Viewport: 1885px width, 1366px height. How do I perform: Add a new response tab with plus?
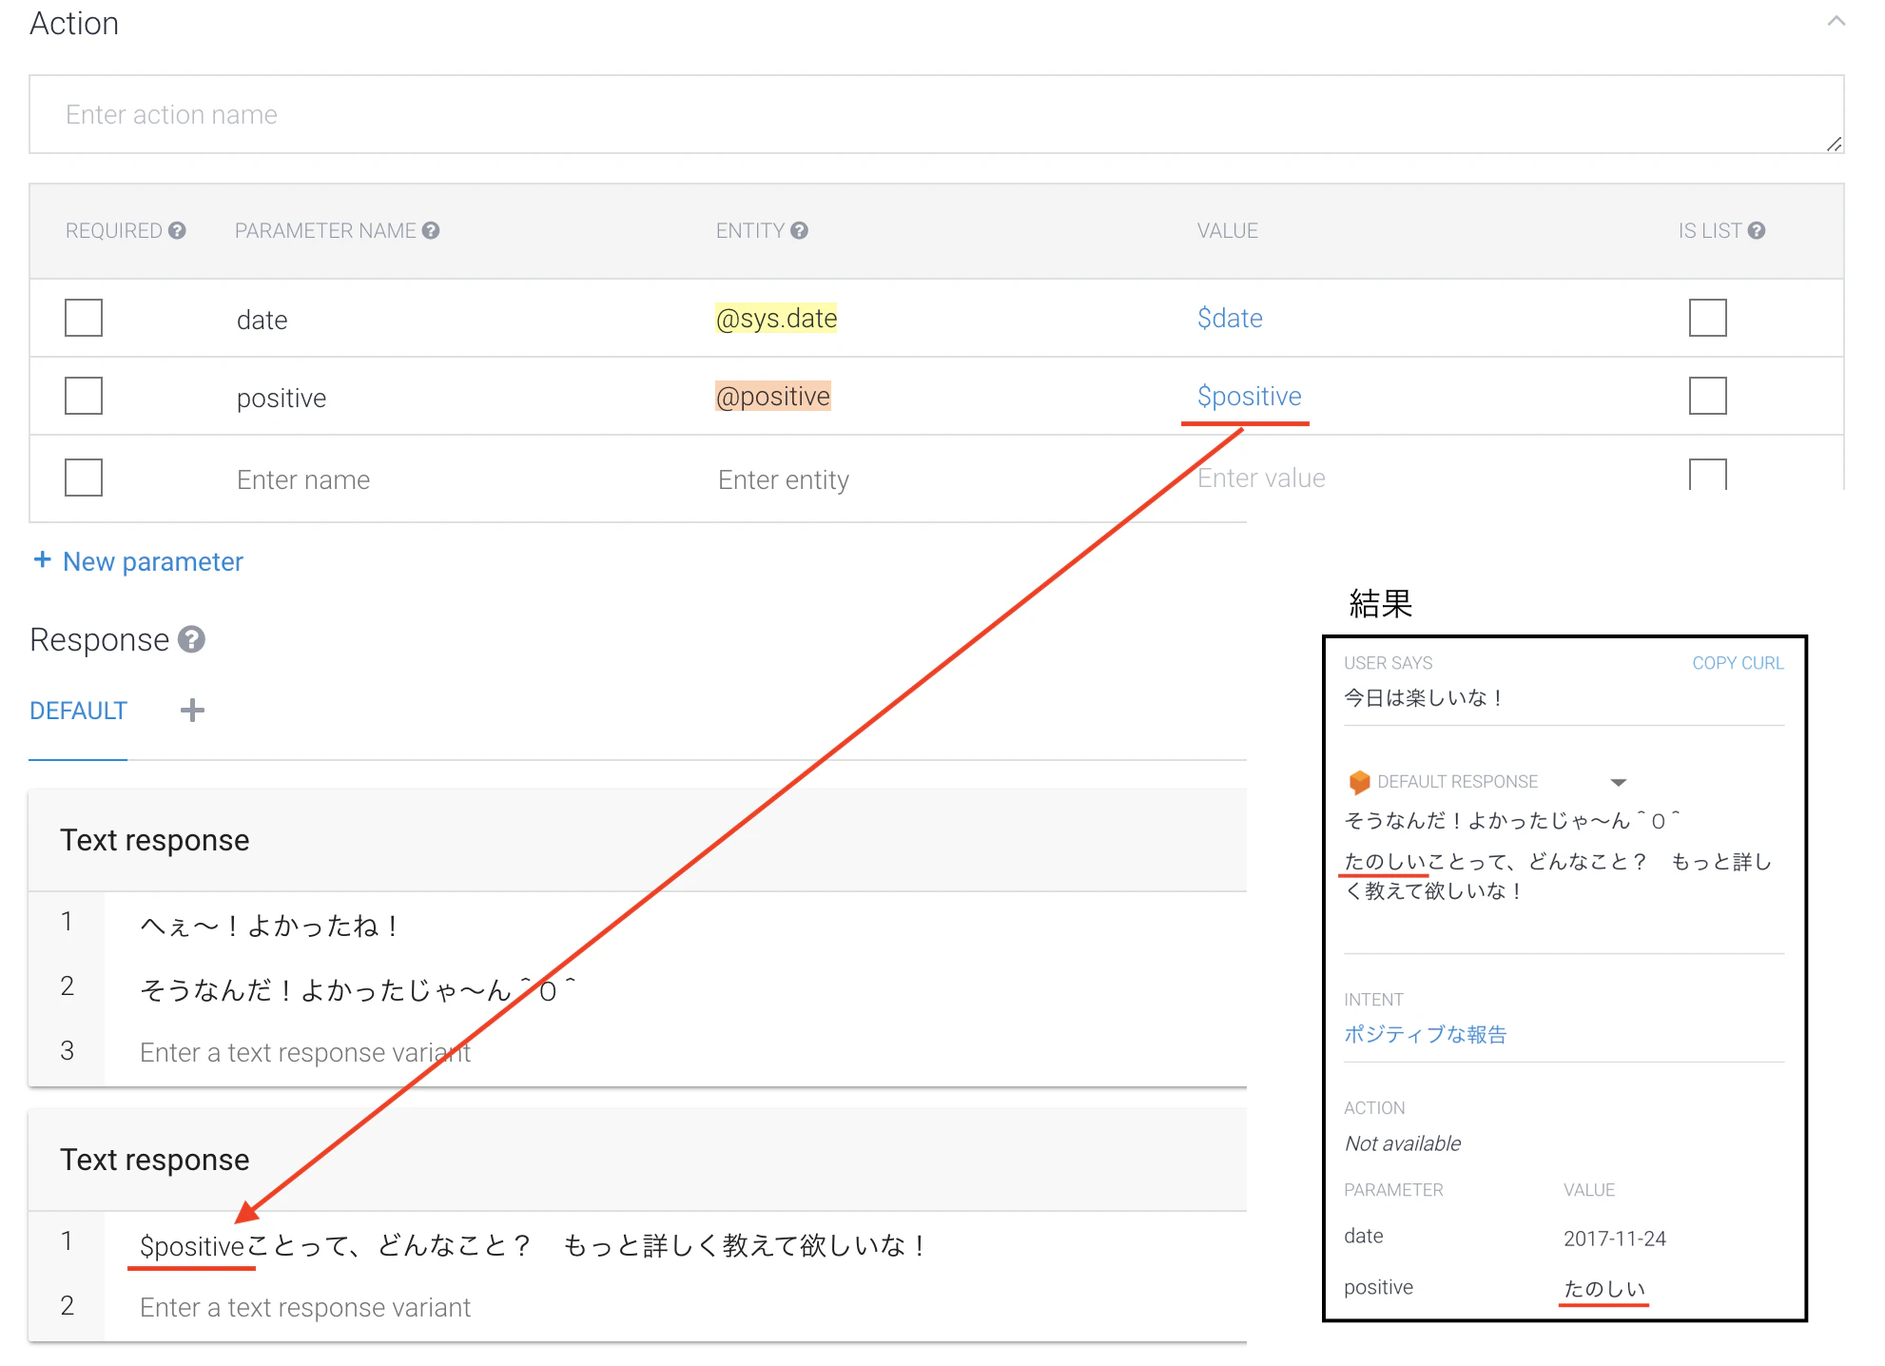pos(192,711)
